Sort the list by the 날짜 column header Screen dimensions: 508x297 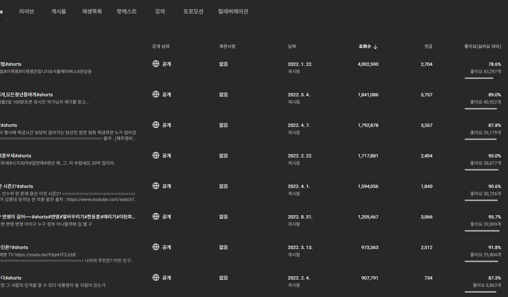pyautogui.click(x=292, y=47)
